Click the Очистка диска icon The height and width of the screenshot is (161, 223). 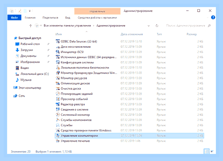coord(58,89)
